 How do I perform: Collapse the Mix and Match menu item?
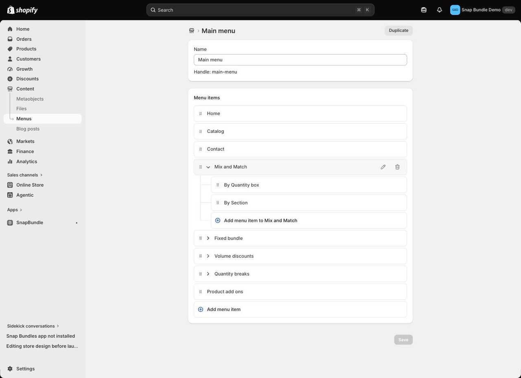pyautogui.click(x=208, y=167)
